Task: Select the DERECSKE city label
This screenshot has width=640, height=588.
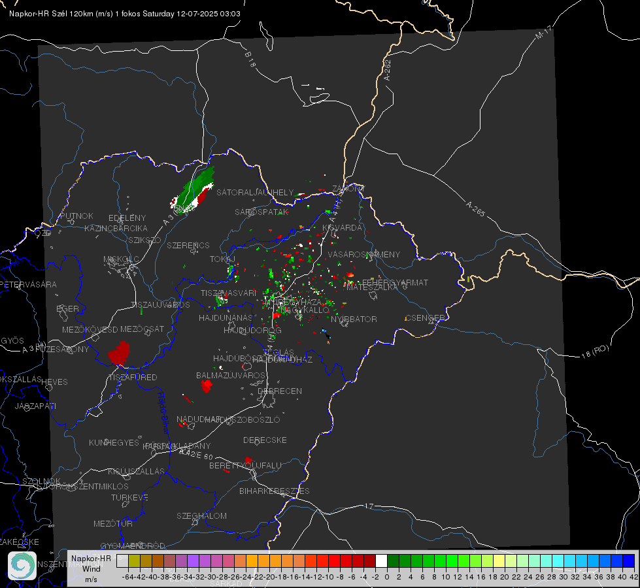Action: 265,440
